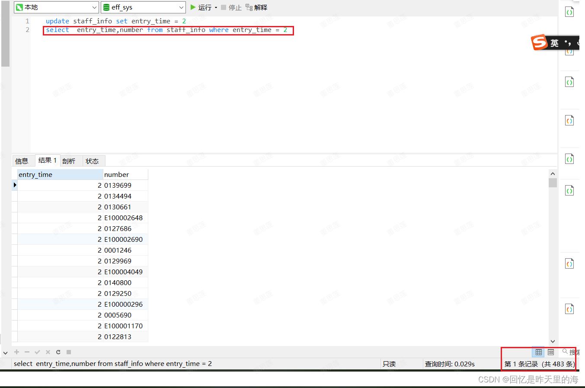Click the number column header

coord(125,174)
